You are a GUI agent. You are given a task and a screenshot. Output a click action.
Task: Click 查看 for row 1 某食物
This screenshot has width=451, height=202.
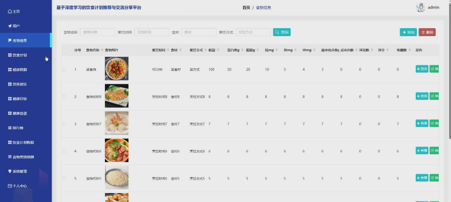click(x=422, y=69)
